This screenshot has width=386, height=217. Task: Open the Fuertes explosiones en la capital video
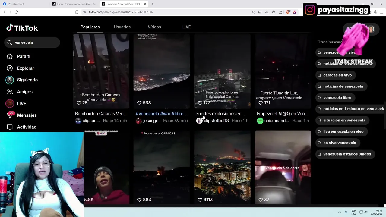(x=222, y=71)
